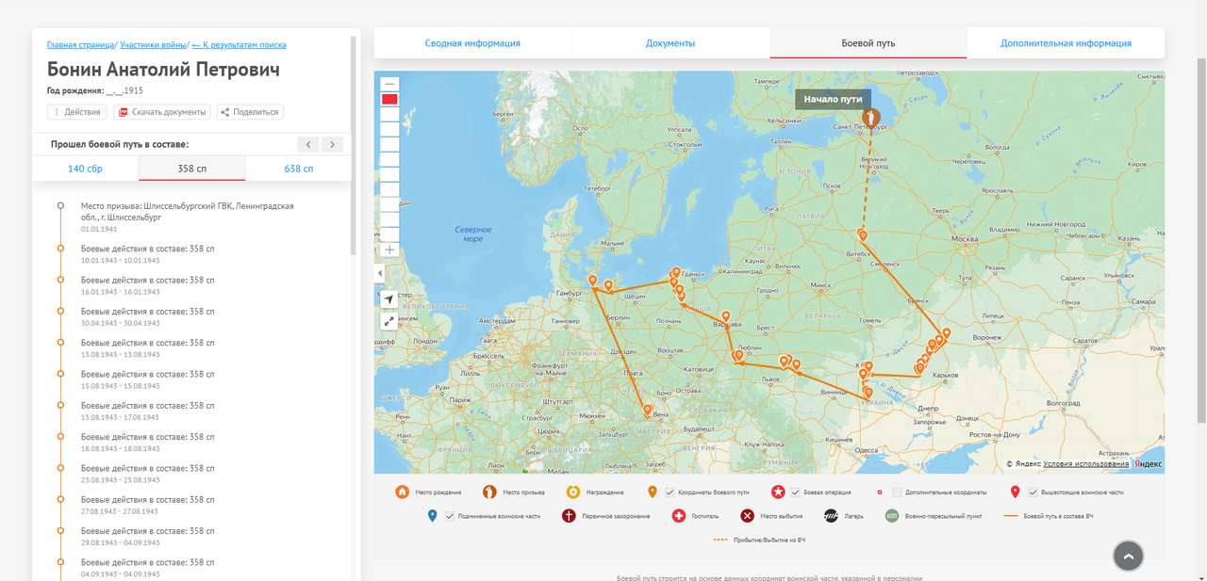The width and height of the screenshot is (1207, 581).
Task: Select the timeline entry dated 10.01.1943 - 10.01.1943
Action: (x=147, y=253)
